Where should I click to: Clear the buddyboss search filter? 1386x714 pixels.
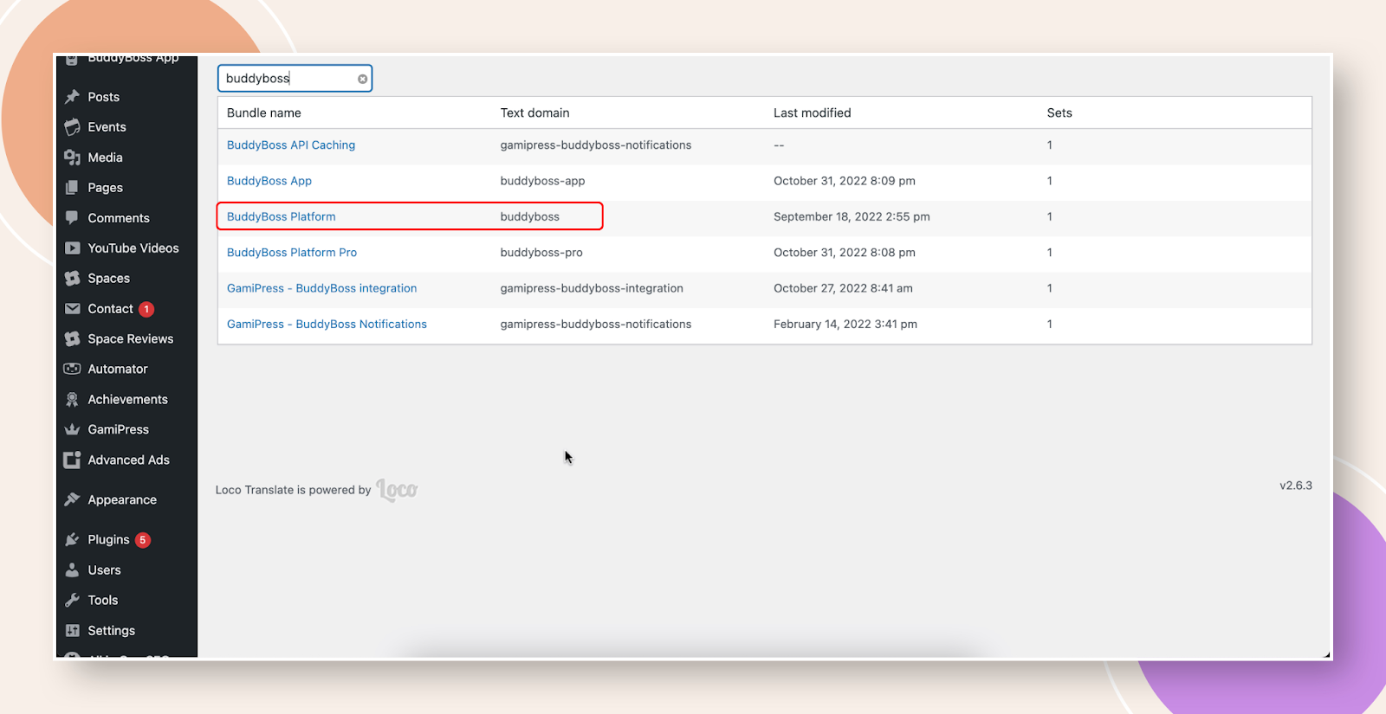(362, 79)
